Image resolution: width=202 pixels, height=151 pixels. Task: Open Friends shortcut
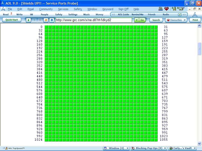click(152, 15)
